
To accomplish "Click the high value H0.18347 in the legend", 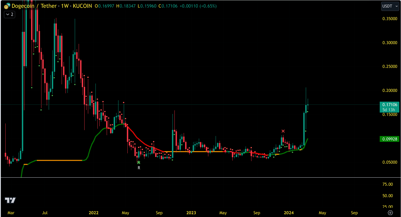I will coord(125,6).
